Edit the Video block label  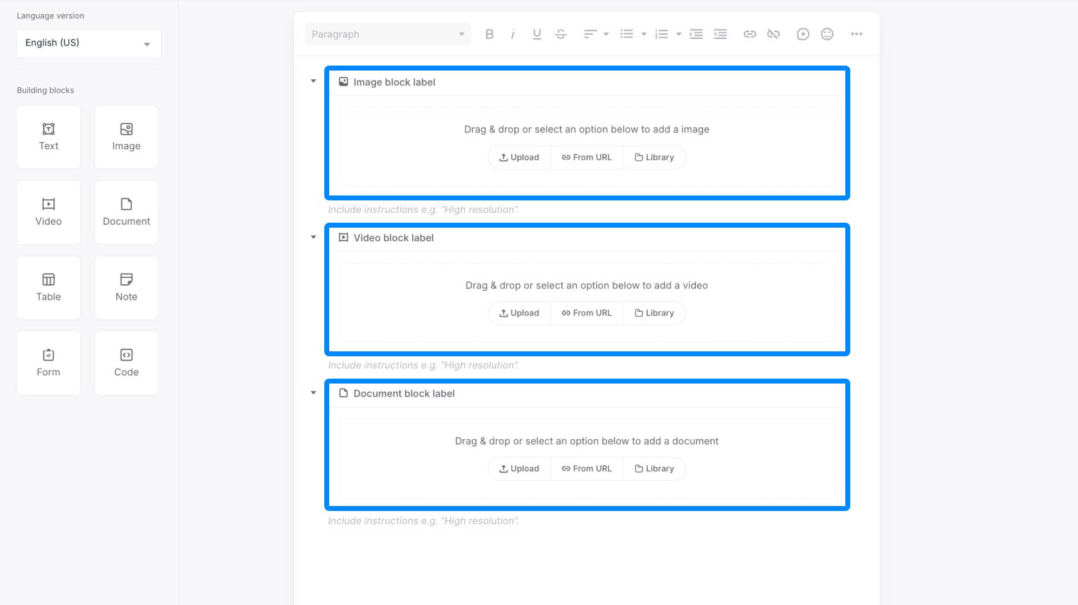[394, 238]
